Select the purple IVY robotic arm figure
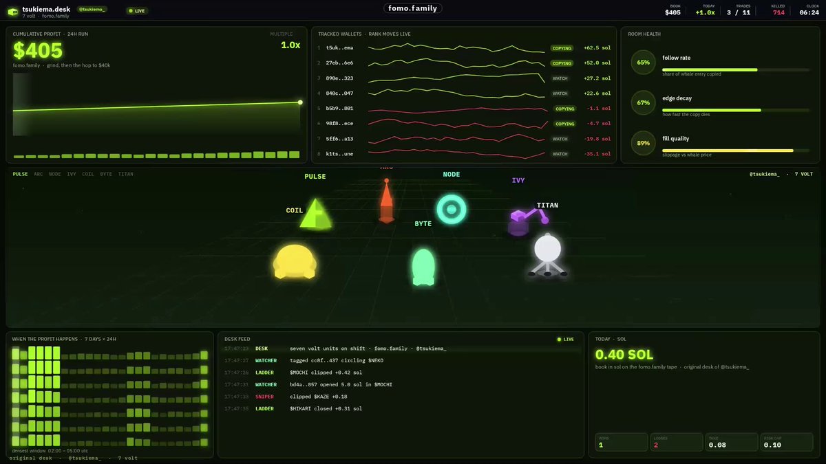The width and height of the screenshot is (826, 464). click(x=528, y=221)
